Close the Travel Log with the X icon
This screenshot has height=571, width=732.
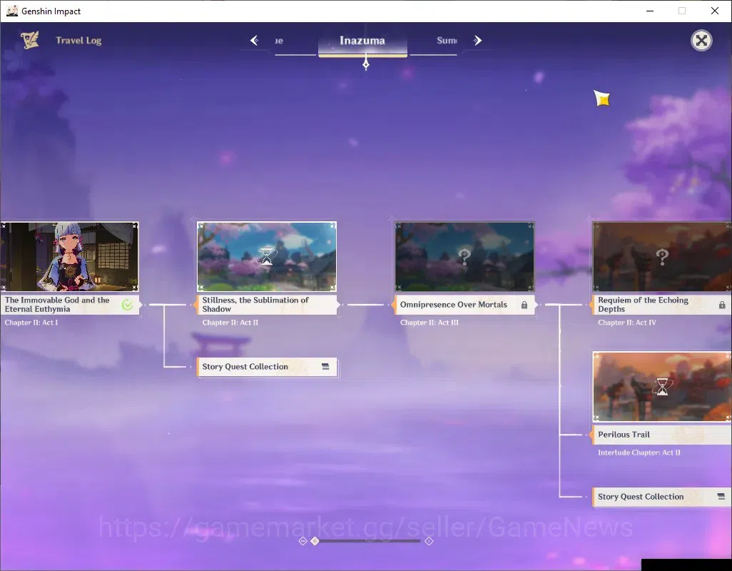click(701, 41)
